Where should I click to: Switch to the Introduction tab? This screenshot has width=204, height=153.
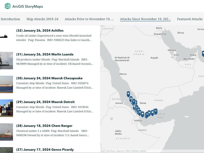(x=10, y=19)
